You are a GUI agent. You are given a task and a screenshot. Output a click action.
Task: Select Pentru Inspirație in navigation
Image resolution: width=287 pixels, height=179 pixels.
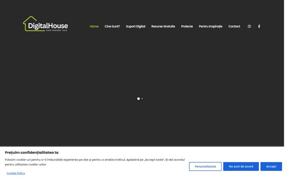point(210,26)
